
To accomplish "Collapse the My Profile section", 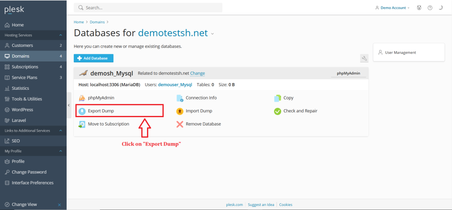I will (60, 151).
